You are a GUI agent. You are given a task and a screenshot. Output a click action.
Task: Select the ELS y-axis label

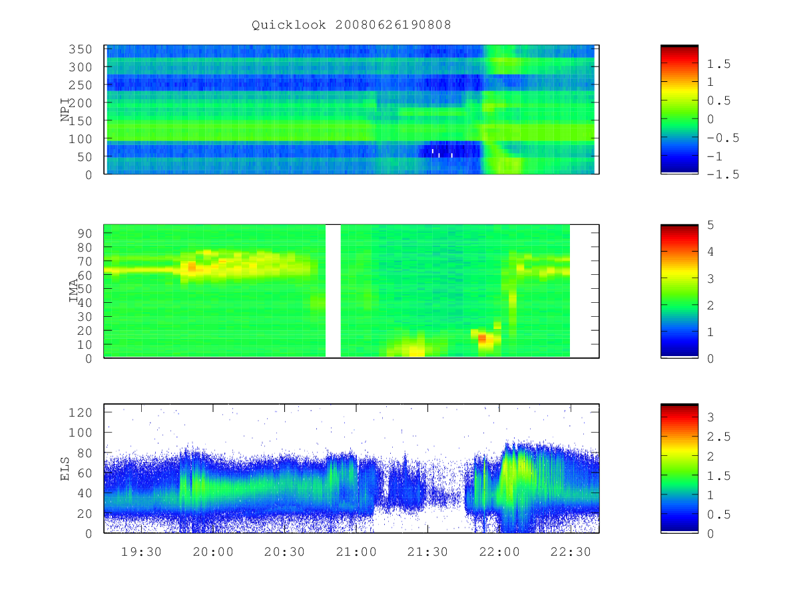65,469
